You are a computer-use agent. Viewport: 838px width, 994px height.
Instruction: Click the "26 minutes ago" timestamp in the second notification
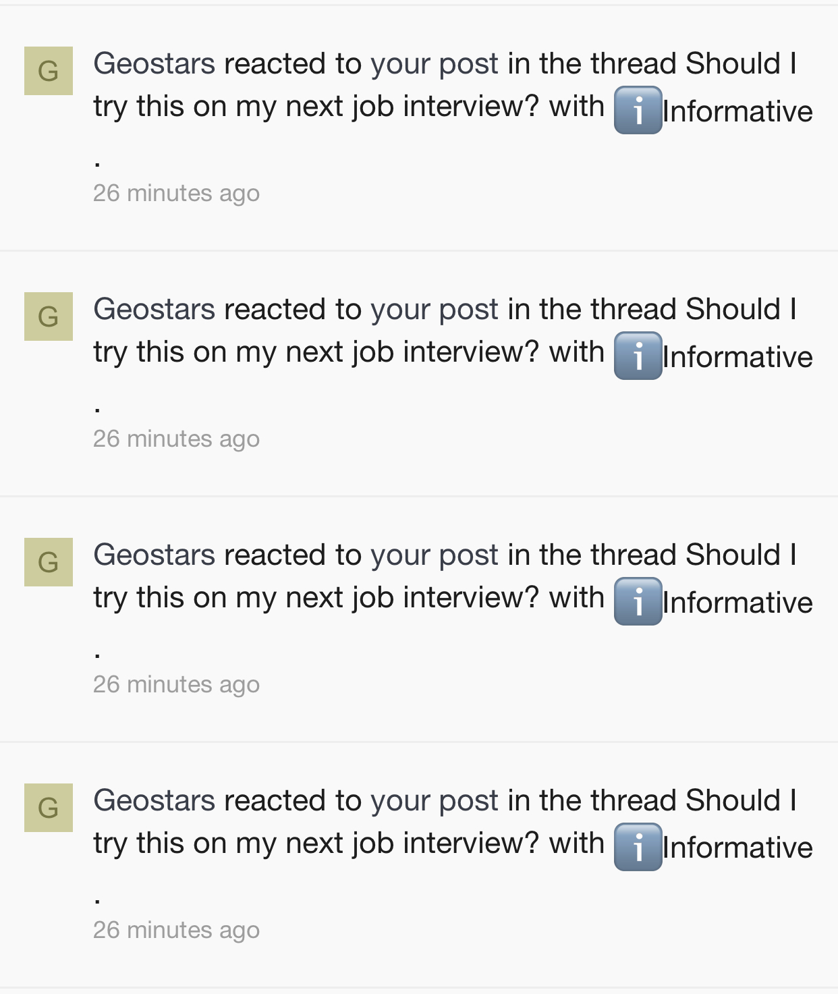pos(176,439)
